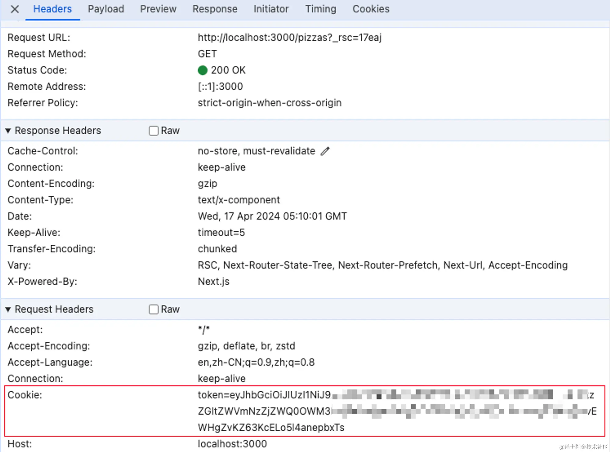This screenshot has height=452, width=610.
Task: Enable Raw view for Request Headers
Action: 153,309
